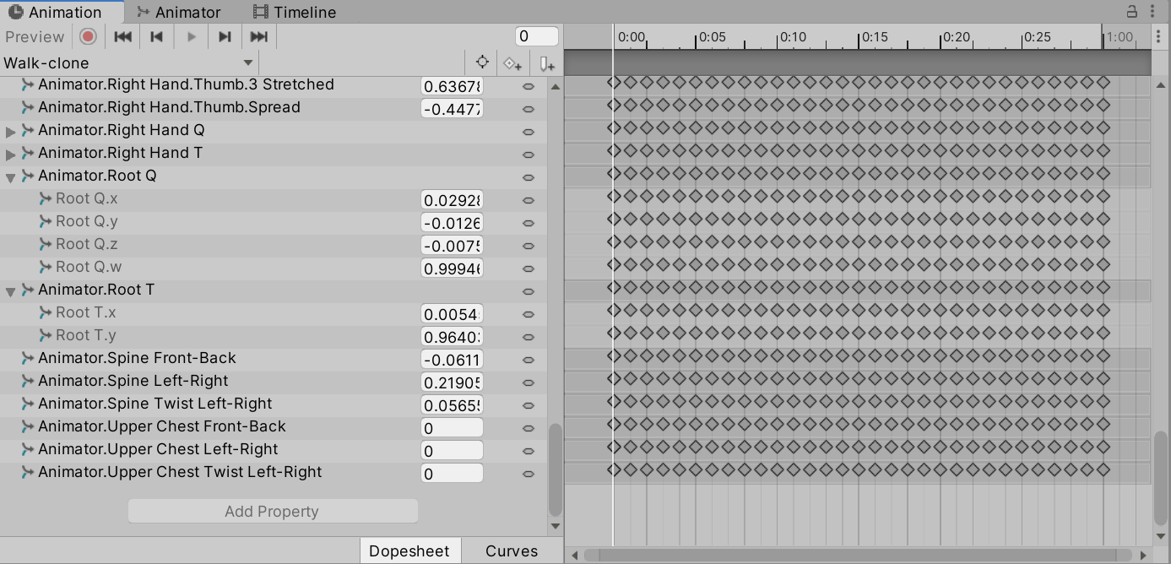The width and height of the screenshot is (1171, 564).
Task: Switch to Dopesheet view
Action: click(x=409, y=550)
